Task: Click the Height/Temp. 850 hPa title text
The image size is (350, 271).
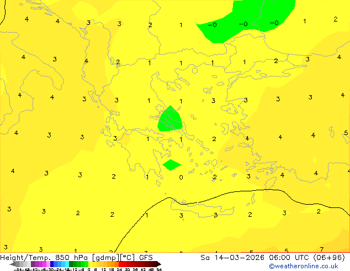Action: [x=44, y=258]
